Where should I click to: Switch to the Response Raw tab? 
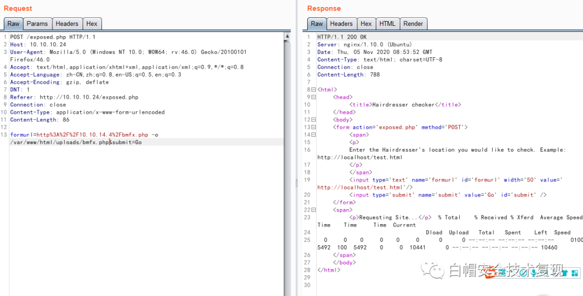pyautogui.click(x=317, y=23)
